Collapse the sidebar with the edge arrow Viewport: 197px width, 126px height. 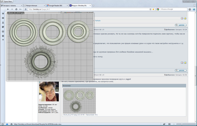pos(1,65)
